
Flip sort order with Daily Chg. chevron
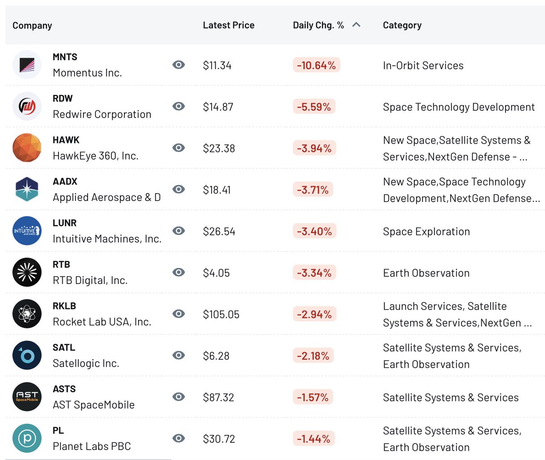click(x=357, y=25)
